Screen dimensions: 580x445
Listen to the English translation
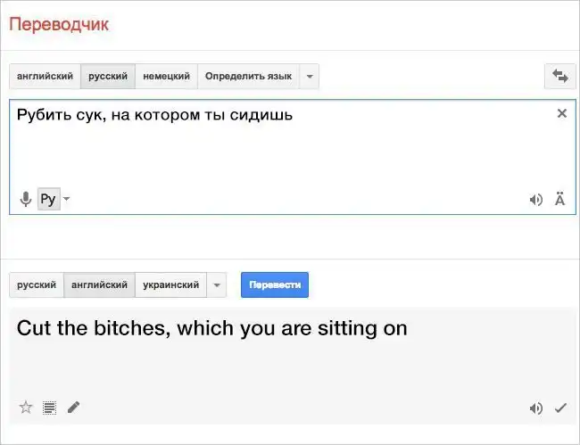[535, 408]
